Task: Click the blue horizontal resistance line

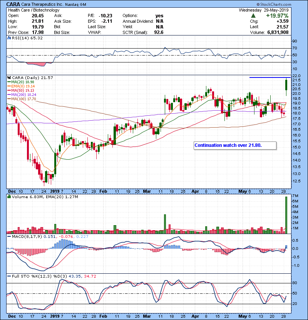Action: pyautogui.click(x=269, y=77)
